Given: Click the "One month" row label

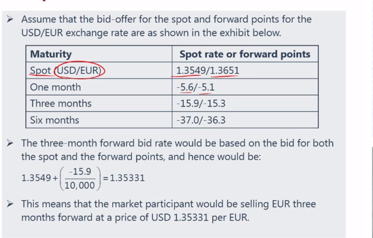Looking at the screenshot, I should pyautogui.click(x=55, y=87).
